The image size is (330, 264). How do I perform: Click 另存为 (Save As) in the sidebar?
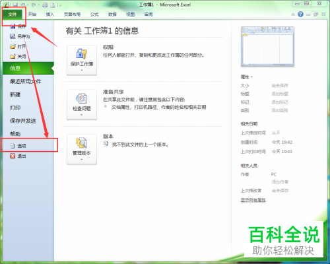pyautogui.click(x=20, y=36)
